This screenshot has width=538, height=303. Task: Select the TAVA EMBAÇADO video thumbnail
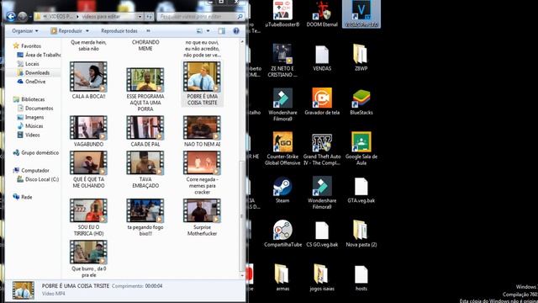pyautogui.click(x=145, y=162)
